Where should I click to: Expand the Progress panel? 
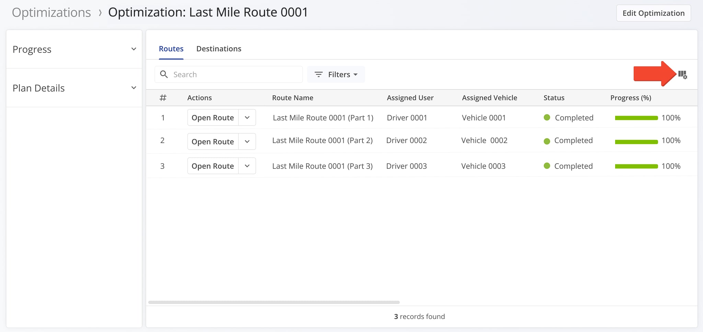(134, 49)
